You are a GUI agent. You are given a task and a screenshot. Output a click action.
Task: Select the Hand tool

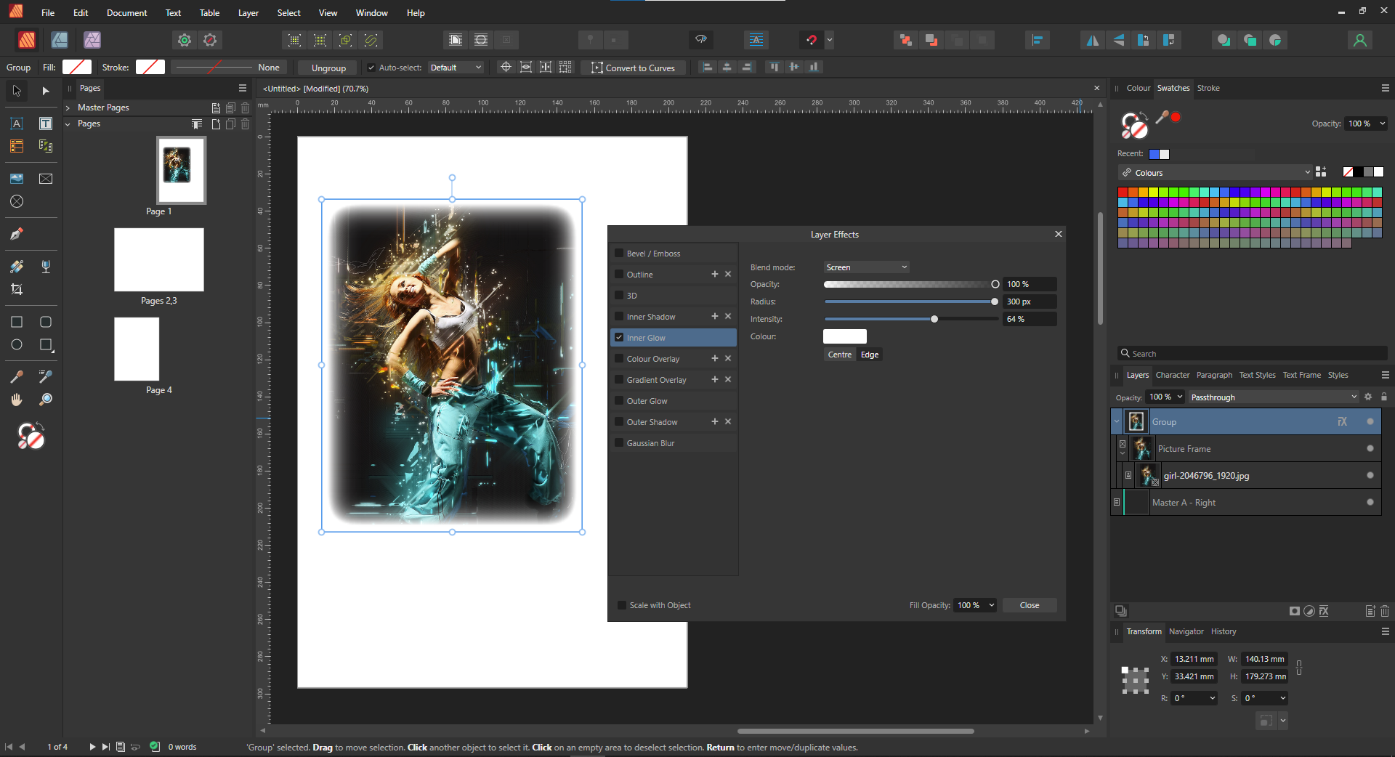(x=17, y=399)
